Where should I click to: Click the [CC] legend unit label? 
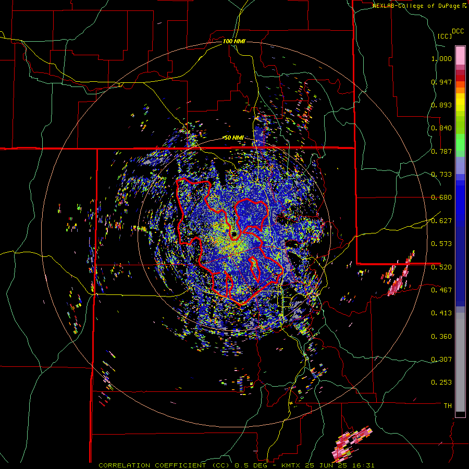tap(445, 36)
